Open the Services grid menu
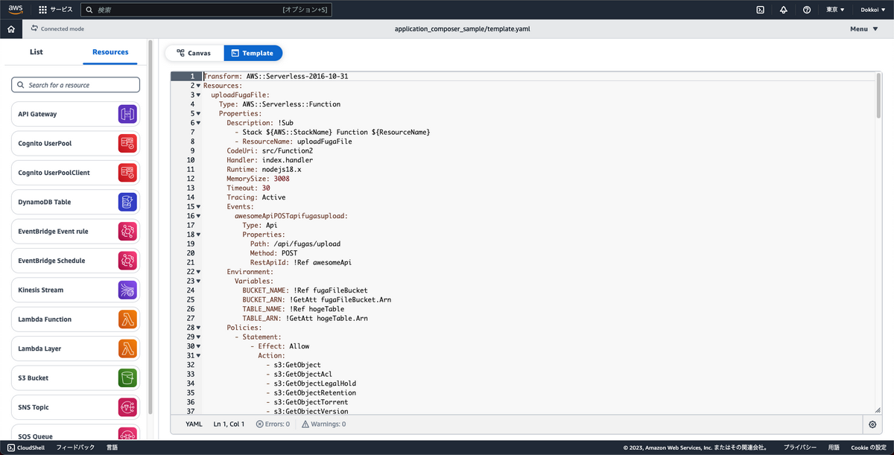 (56, 10)
